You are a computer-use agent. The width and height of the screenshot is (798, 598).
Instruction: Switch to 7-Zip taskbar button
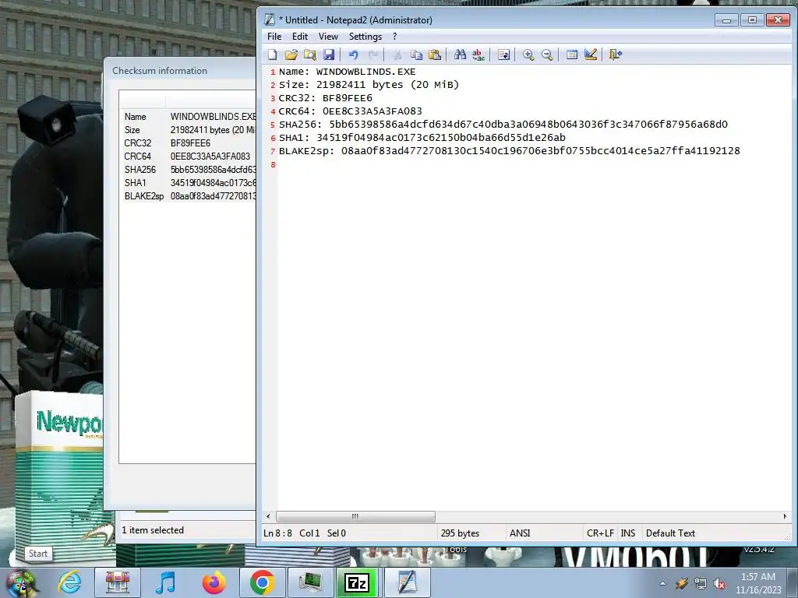tap(358, 582)
